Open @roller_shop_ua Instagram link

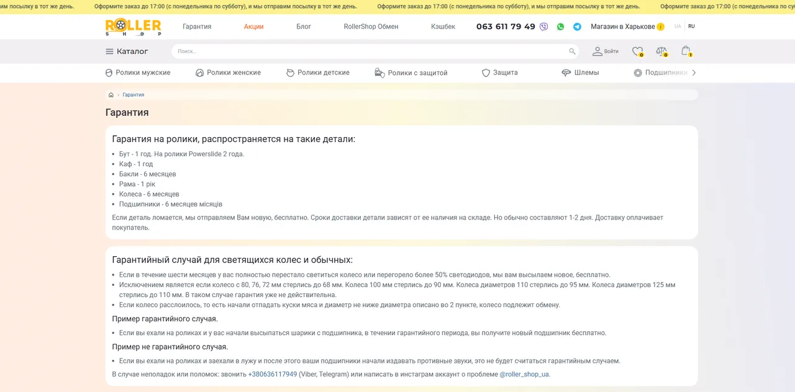(x=524, y=375)
